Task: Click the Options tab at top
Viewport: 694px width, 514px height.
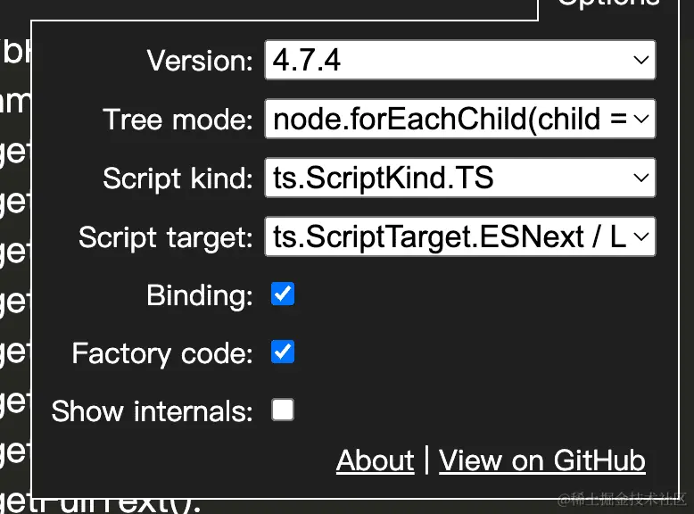Action: coord(608,4)
